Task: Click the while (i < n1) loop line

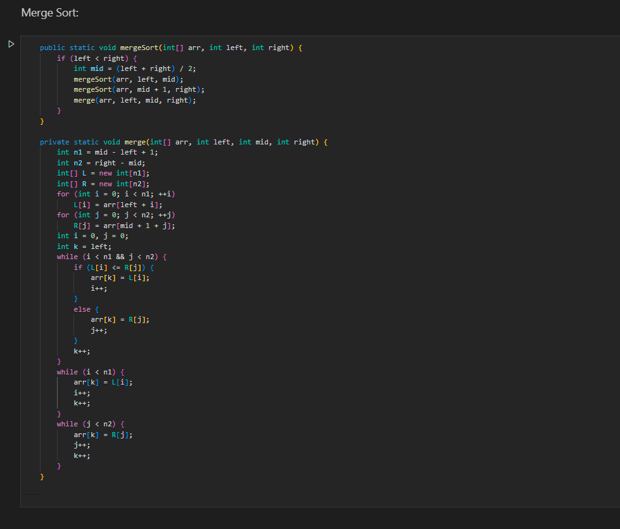Action: pos(92,371)
